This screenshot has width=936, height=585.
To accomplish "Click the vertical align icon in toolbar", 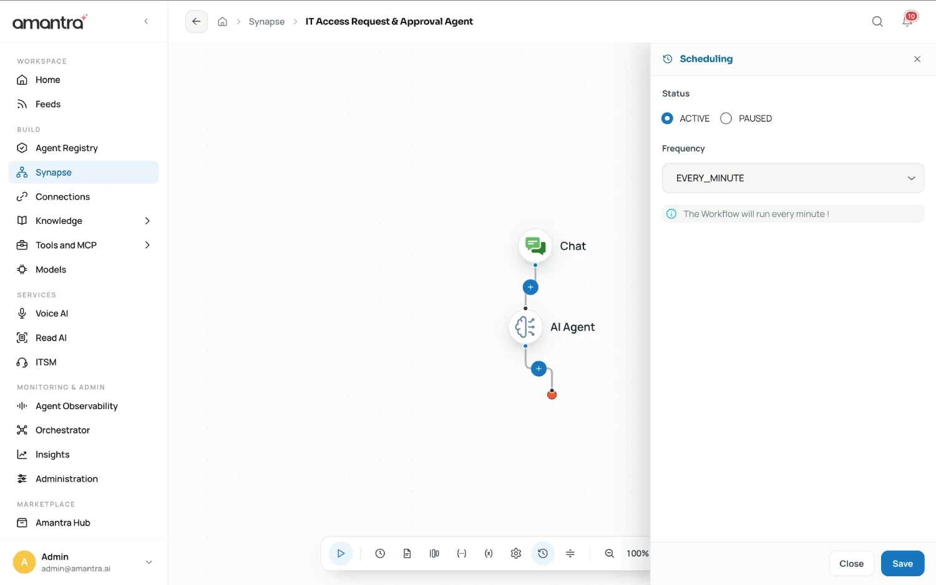I will pos(570,553).
